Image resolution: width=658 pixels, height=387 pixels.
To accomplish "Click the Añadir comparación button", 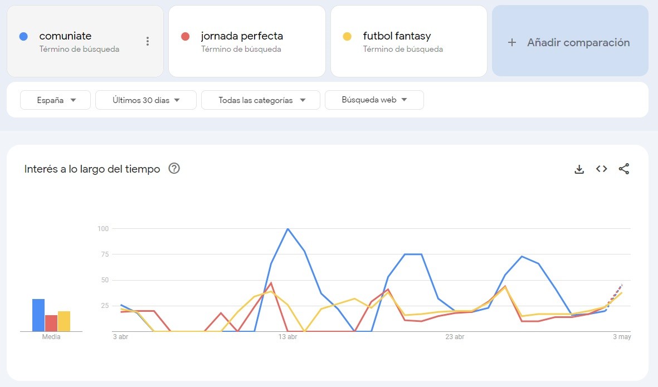I will click(570, 42).
